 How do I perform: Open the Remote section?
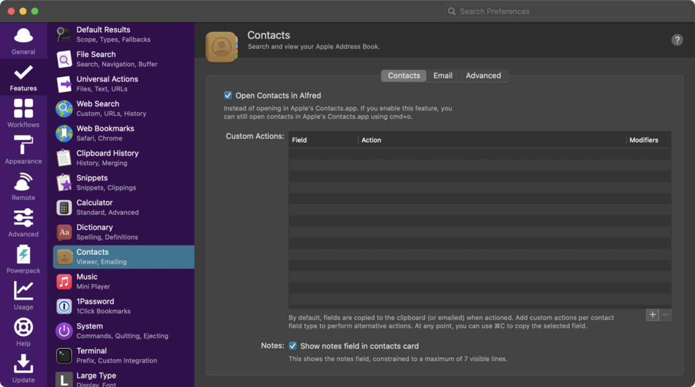point(23,186)
